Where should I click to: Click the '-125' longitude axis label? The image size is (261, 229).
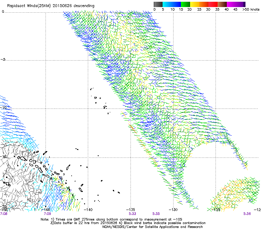216,210
